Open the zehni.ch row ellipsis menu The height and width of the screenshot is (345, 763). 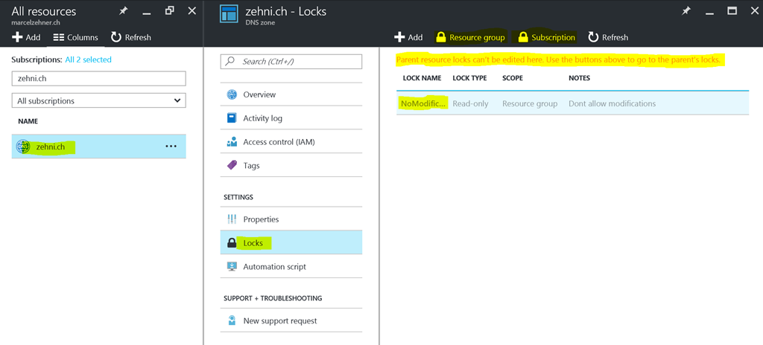171,146
